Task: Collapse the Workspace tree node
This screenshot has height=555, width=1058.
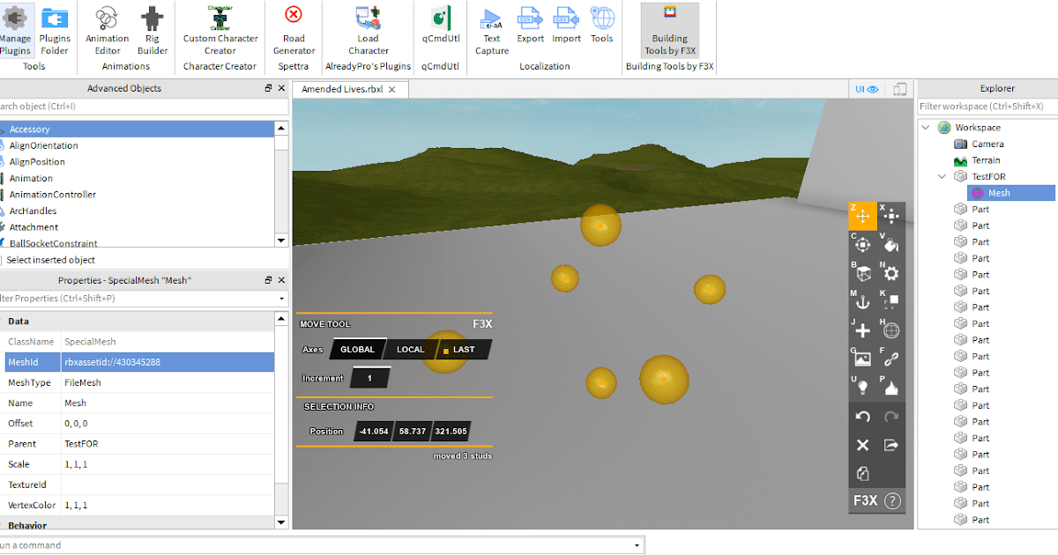Action: pyautogui.click(x=926, y=128)
